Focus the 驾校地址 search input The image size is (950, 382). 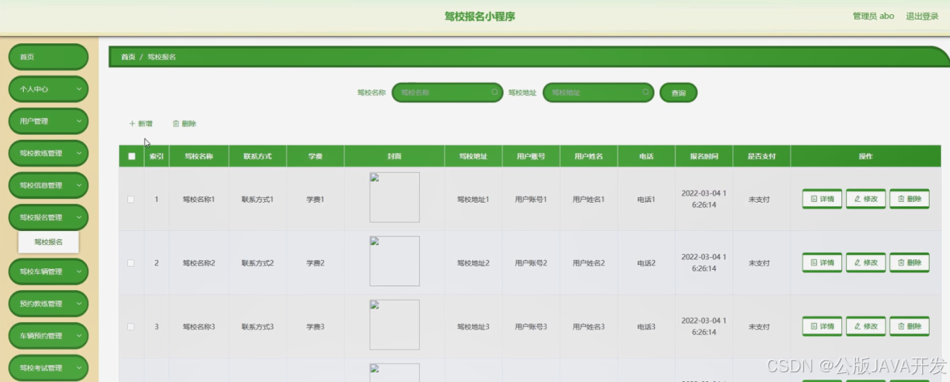coord(598,93)
